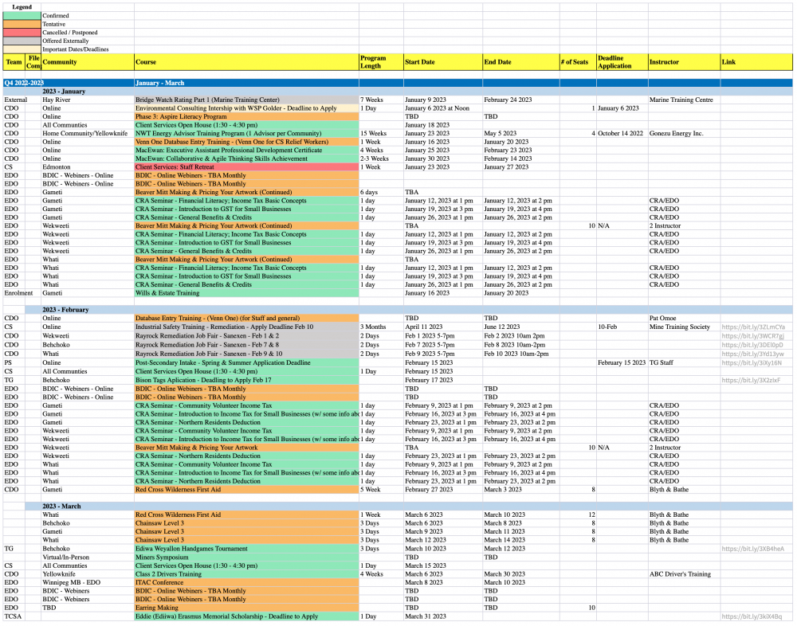Select the "Phase 3: Aspire Literacy Program" cell
The height and width of the screenshot is (626, 797).
(x=246, y=117)
